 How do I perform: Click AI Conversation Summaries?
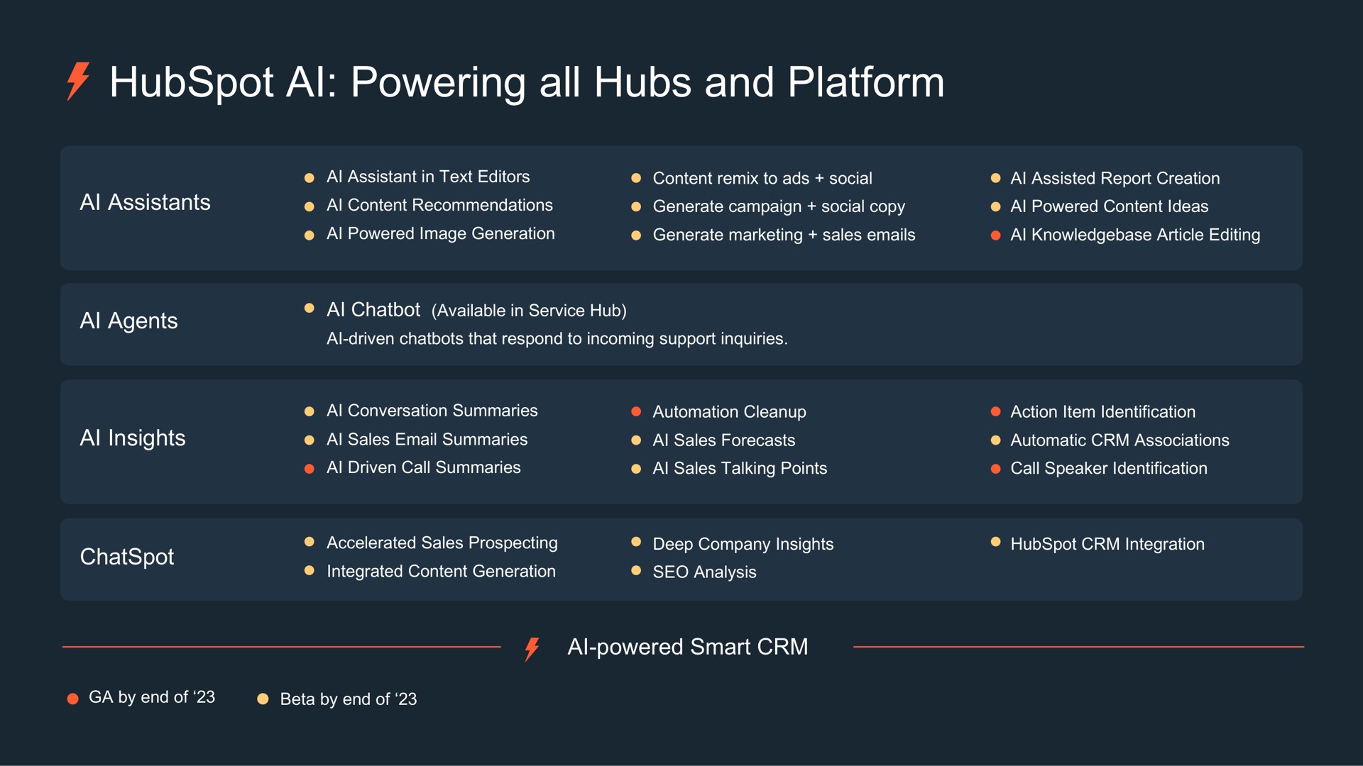click(432, 411)
